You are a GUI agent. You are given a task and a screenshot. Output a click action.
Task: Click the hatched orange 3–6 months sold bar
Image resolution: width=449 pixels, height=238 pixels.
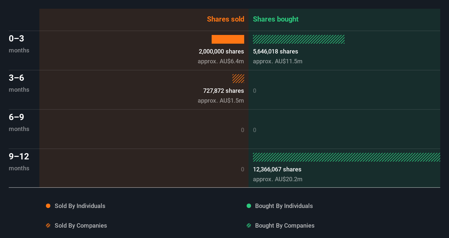pos(238,79)
